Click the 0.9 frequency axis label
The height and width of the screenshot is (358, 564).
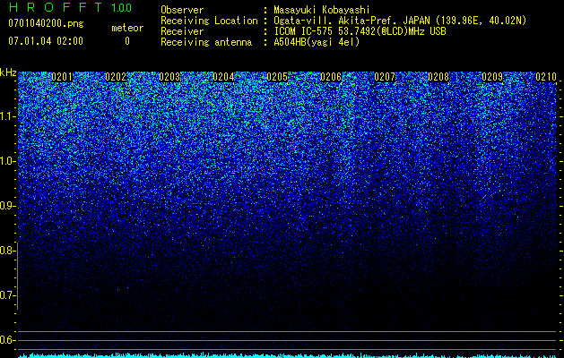[x=6, y=206]
